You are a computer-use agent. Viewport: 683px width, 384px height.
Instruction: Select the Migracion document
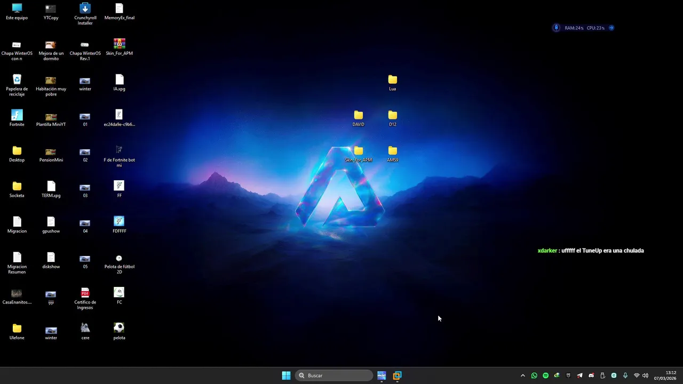pyautogui.click(x=17, y=225)
